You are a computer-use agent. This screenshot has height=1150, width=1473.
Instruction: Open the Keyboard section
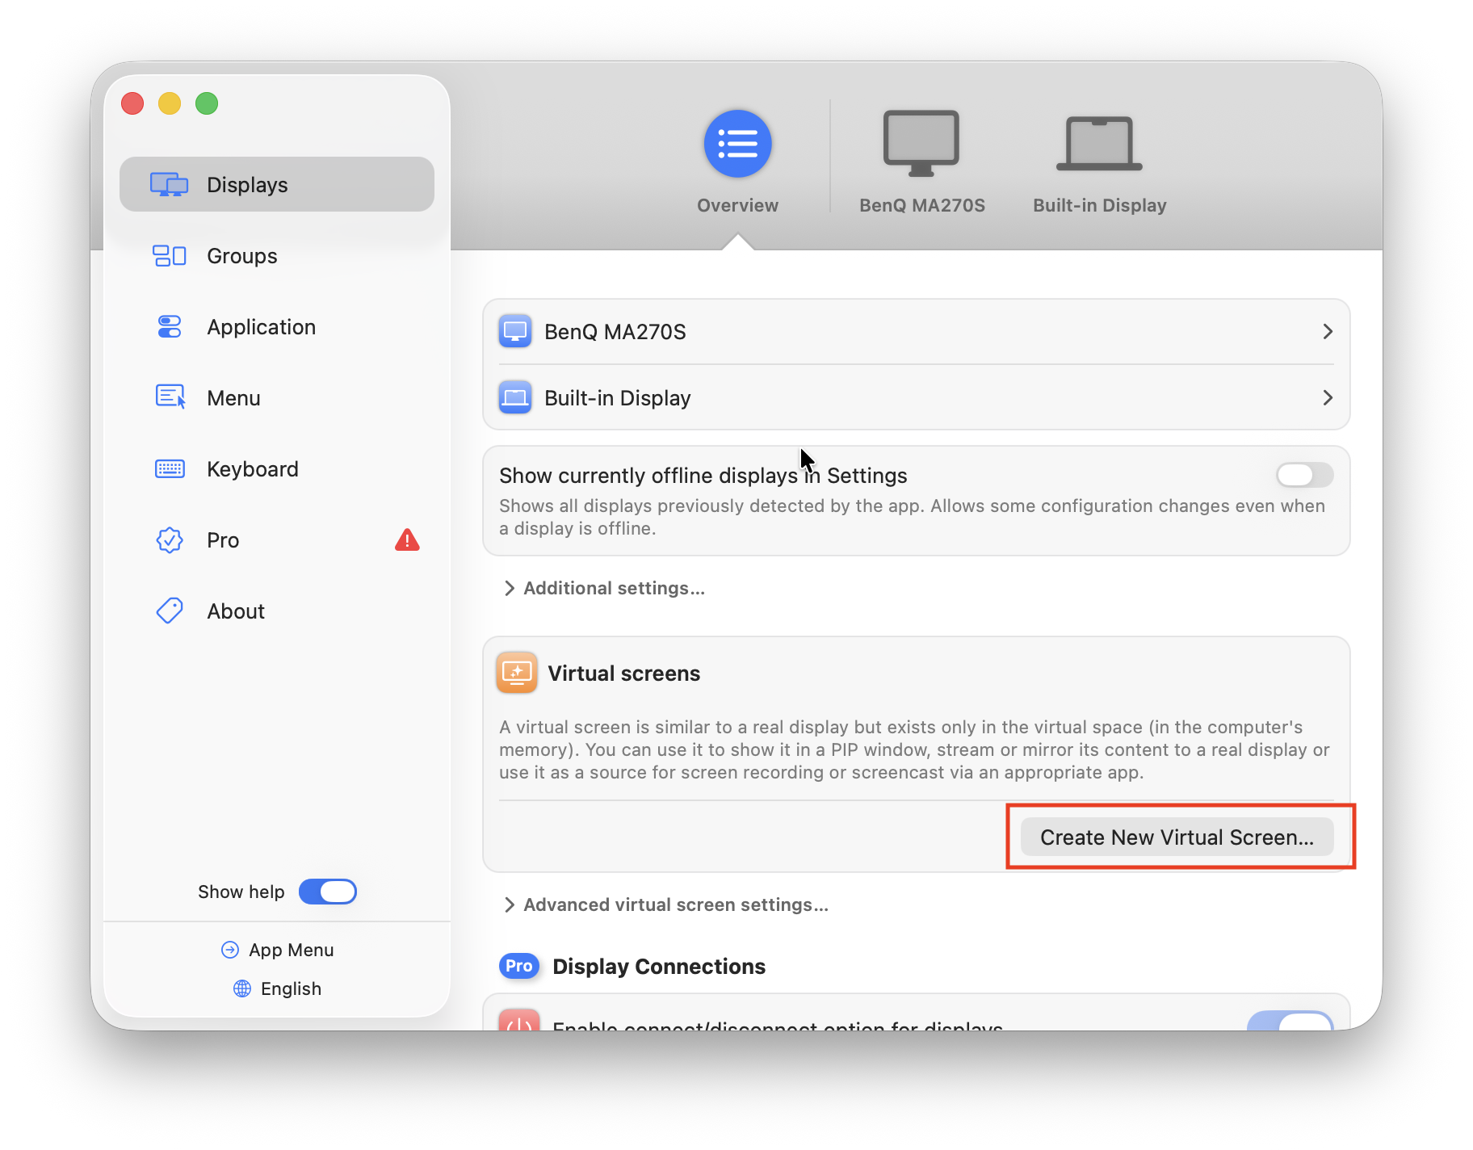[277, 469]
